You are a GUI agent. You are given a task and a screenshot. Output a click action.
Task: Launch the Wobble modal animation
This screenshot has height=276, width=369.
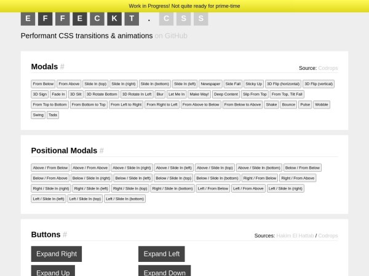tap(322, 104)
